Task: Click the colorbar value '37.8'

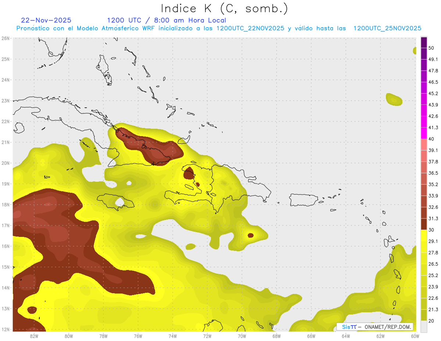Action: point(433,161)
